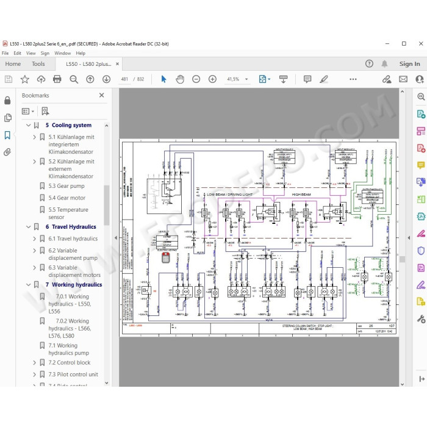Open Fit page options tool
Image resolution: width=427 pixels, height=427 pixels.
[263, 79]
